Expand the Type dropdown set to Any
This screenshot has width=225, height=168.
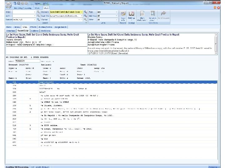117,12
